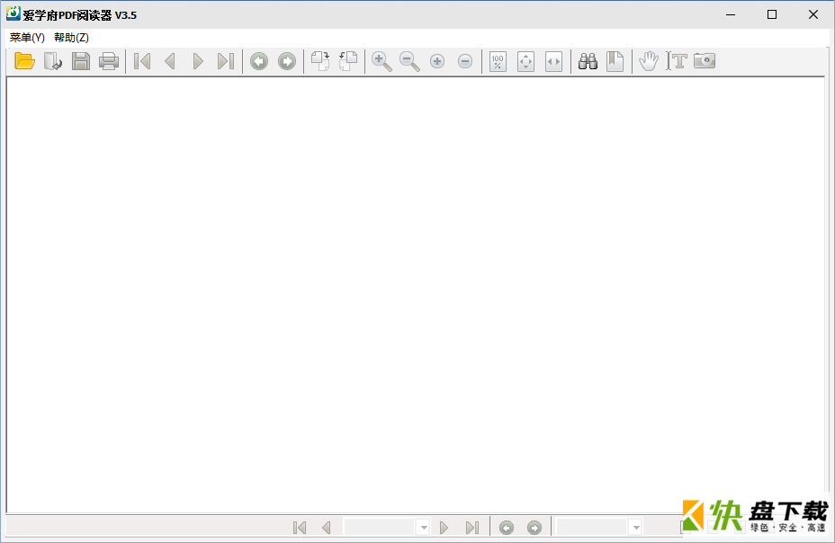Screen dimensions: 835x543
Task: Jump to last page from bottom bar
Action: pos(471,527)
